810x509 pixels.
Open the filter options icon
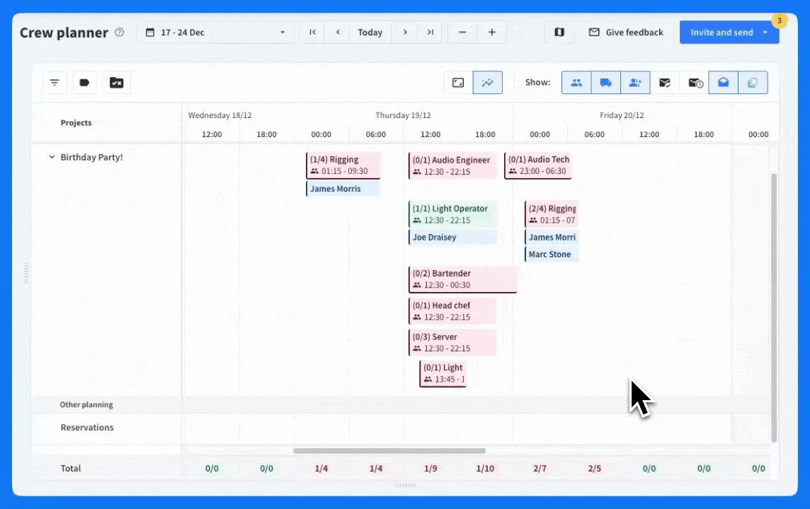55,83
